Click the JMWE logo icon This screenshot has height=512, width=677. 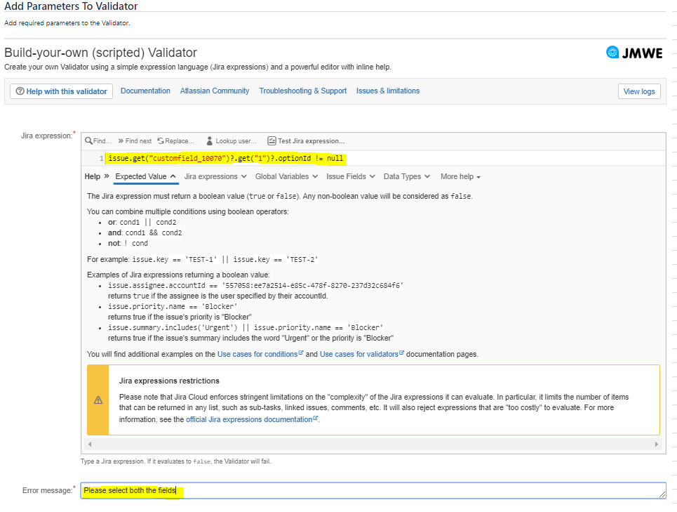[612, 52]
